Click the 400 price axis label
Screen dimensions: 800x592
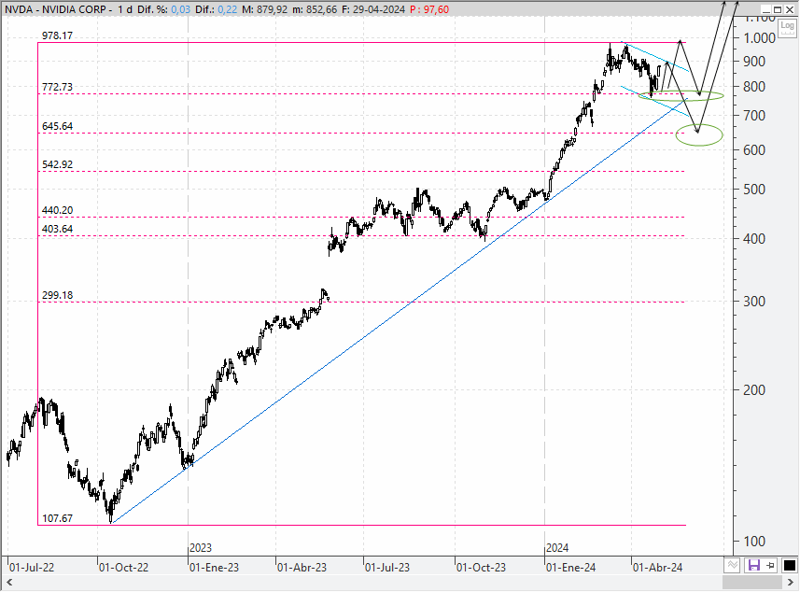pos(754,239)
